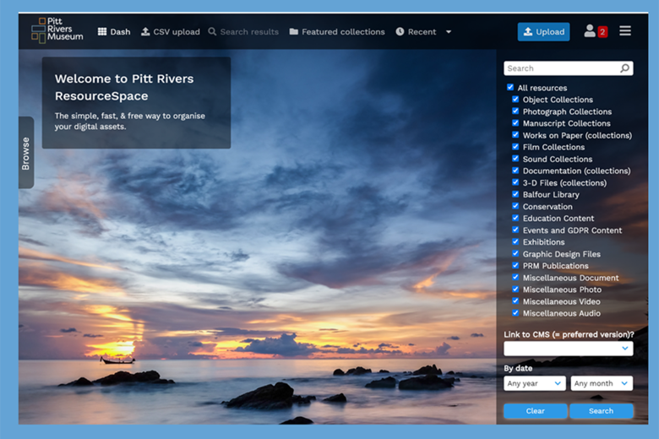Toggle the Miscellaneous Video checkbox

(x=515, y=301)
